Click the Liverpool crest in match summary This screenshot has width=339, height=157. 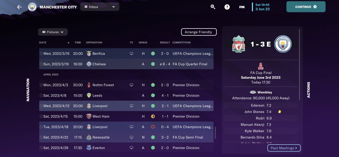(239, 44)
